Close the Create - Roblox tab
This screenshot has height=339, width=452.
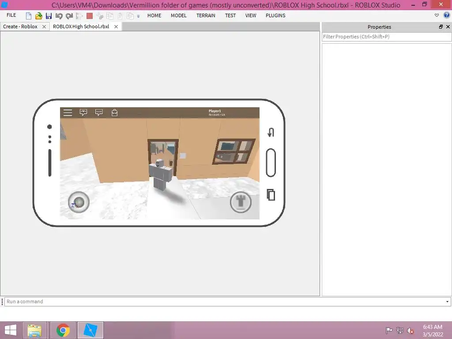[44, 26]
